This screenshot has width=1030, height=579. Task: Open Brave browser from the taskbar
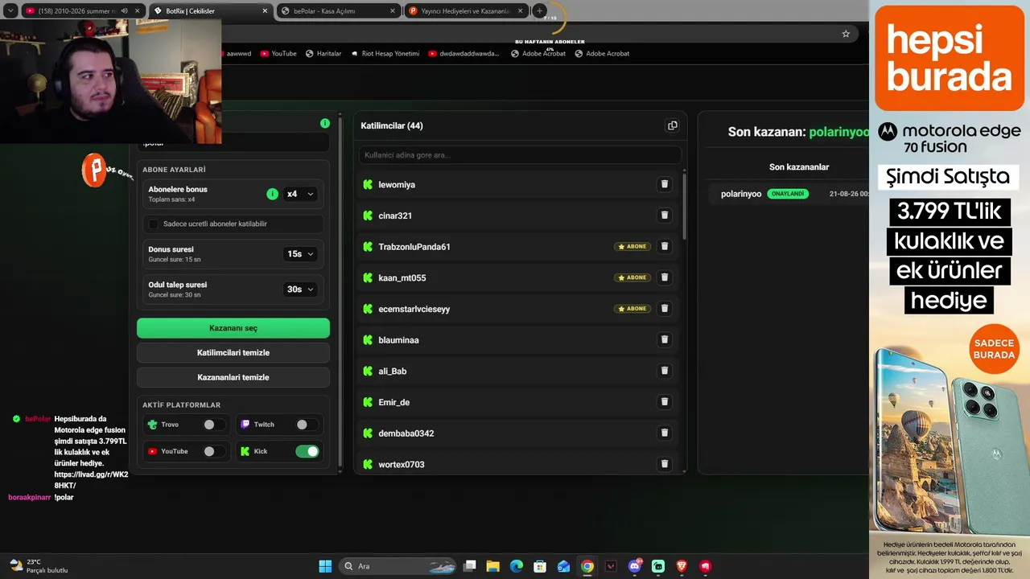682,566
